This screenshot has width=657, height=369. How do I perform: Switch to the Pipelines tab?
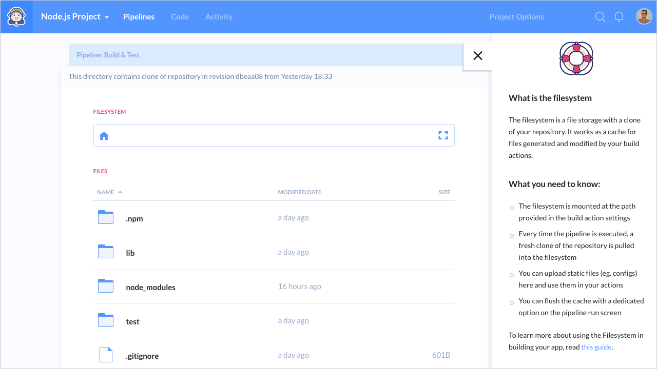(x=139, y=16)
